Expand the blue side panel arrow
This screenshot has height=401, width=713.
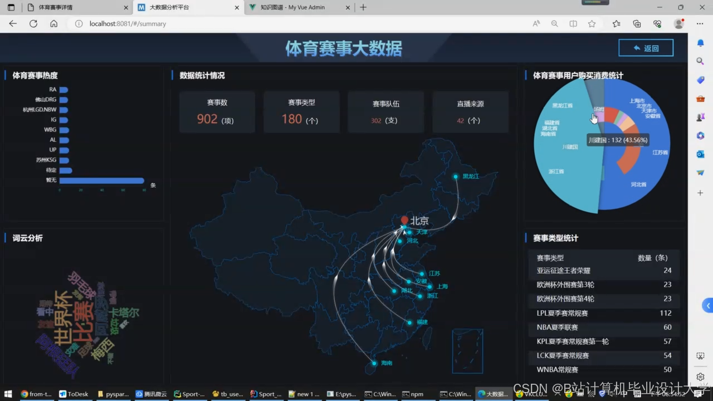(708, 305)
